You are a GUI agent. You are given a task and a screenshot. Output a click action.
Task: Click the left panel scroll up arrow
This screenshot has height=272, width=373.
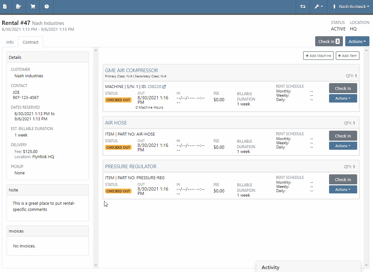(x=96, y=50)
